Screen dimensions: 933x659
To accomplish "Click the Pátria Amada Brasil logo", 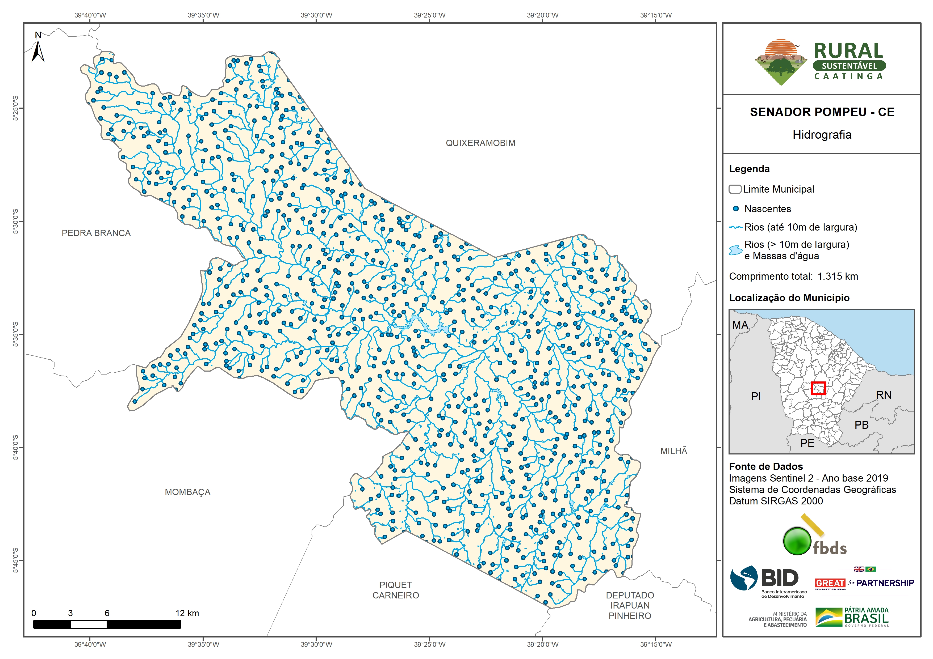I will 852,617.
